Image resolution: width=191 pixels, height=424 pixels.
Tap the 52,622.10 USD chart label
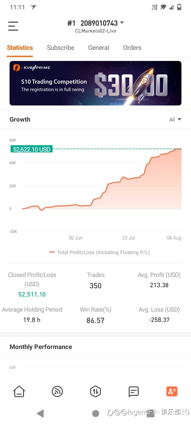[x=32, y=149]
